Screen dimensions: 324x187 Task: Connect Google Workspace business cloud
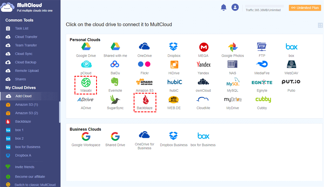[86, 137]
